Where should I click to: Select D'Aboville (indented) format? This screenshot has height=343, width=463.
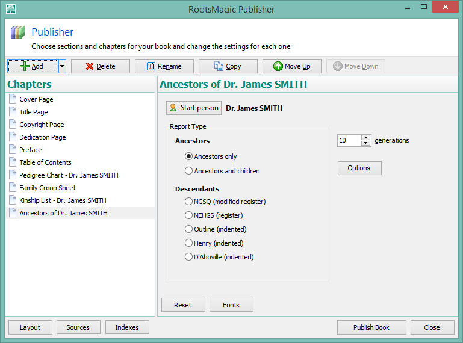coord(219,257)
